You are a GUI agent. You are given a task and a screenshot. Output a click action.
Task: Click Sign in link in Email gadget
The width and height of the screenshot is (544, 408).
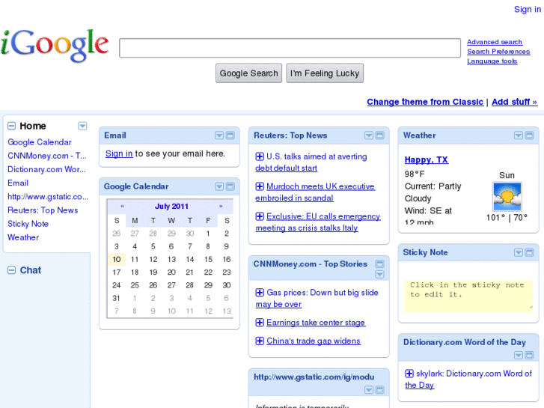click(119, 153)
